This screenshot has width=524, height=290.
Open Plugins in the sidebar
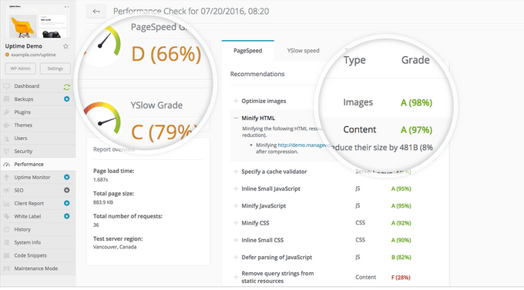pos(38,112)
